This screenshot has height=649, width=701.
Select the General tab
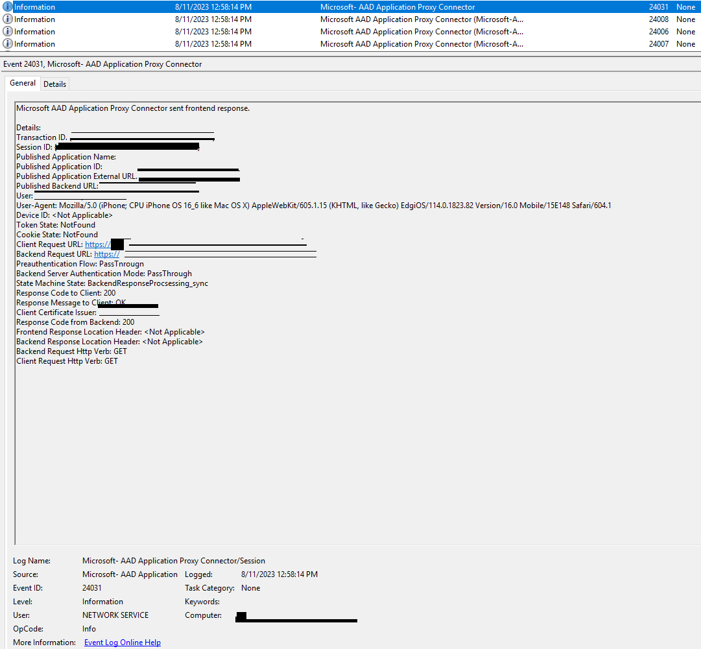pos(22,83)
